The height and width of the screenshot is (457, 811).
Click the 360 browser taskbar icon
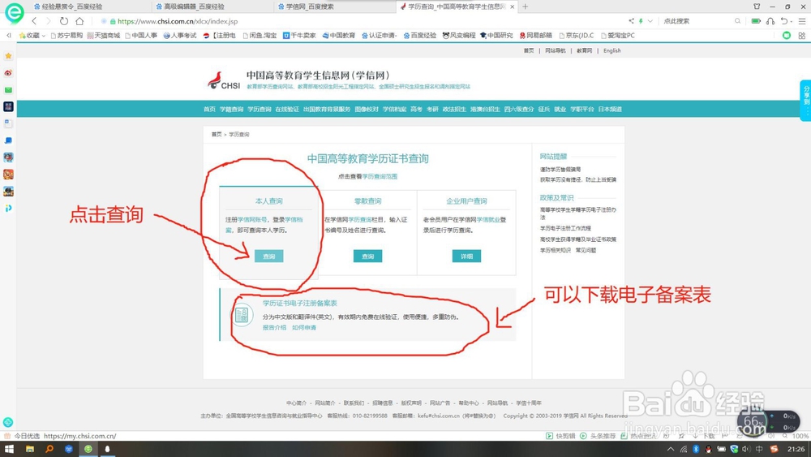(x=88, y=449)
